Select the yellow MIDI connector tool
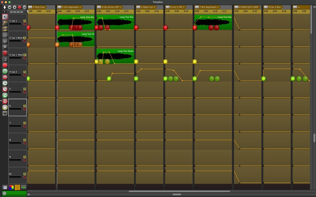 5,107
